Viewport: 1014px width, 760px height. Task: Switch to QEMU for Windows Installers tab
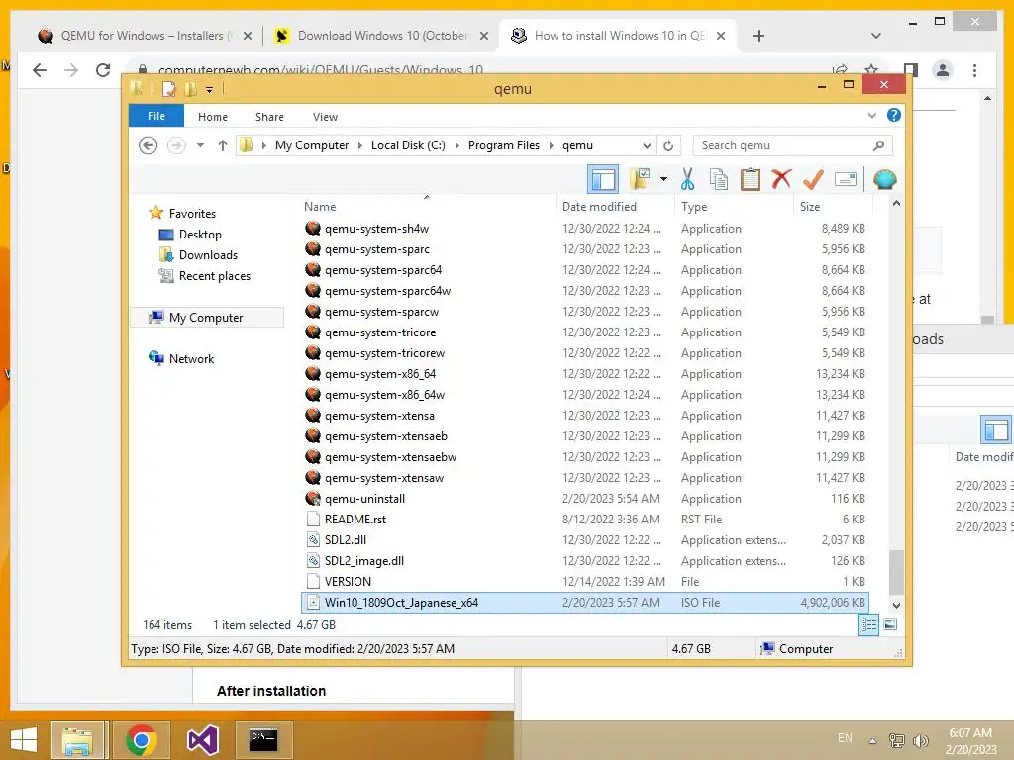point(145,36)
